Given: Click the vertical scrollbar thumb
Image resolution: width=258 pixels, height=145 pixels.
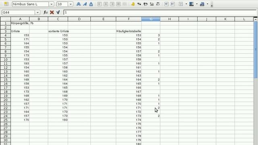Looking at the screenshot, I should (256, 50).
